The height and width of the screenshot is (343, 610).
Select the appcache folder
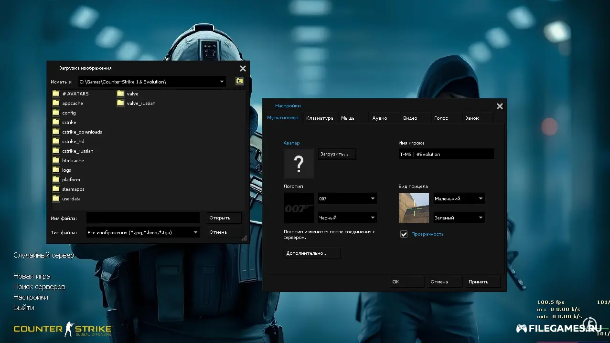(x=67, y=104)
